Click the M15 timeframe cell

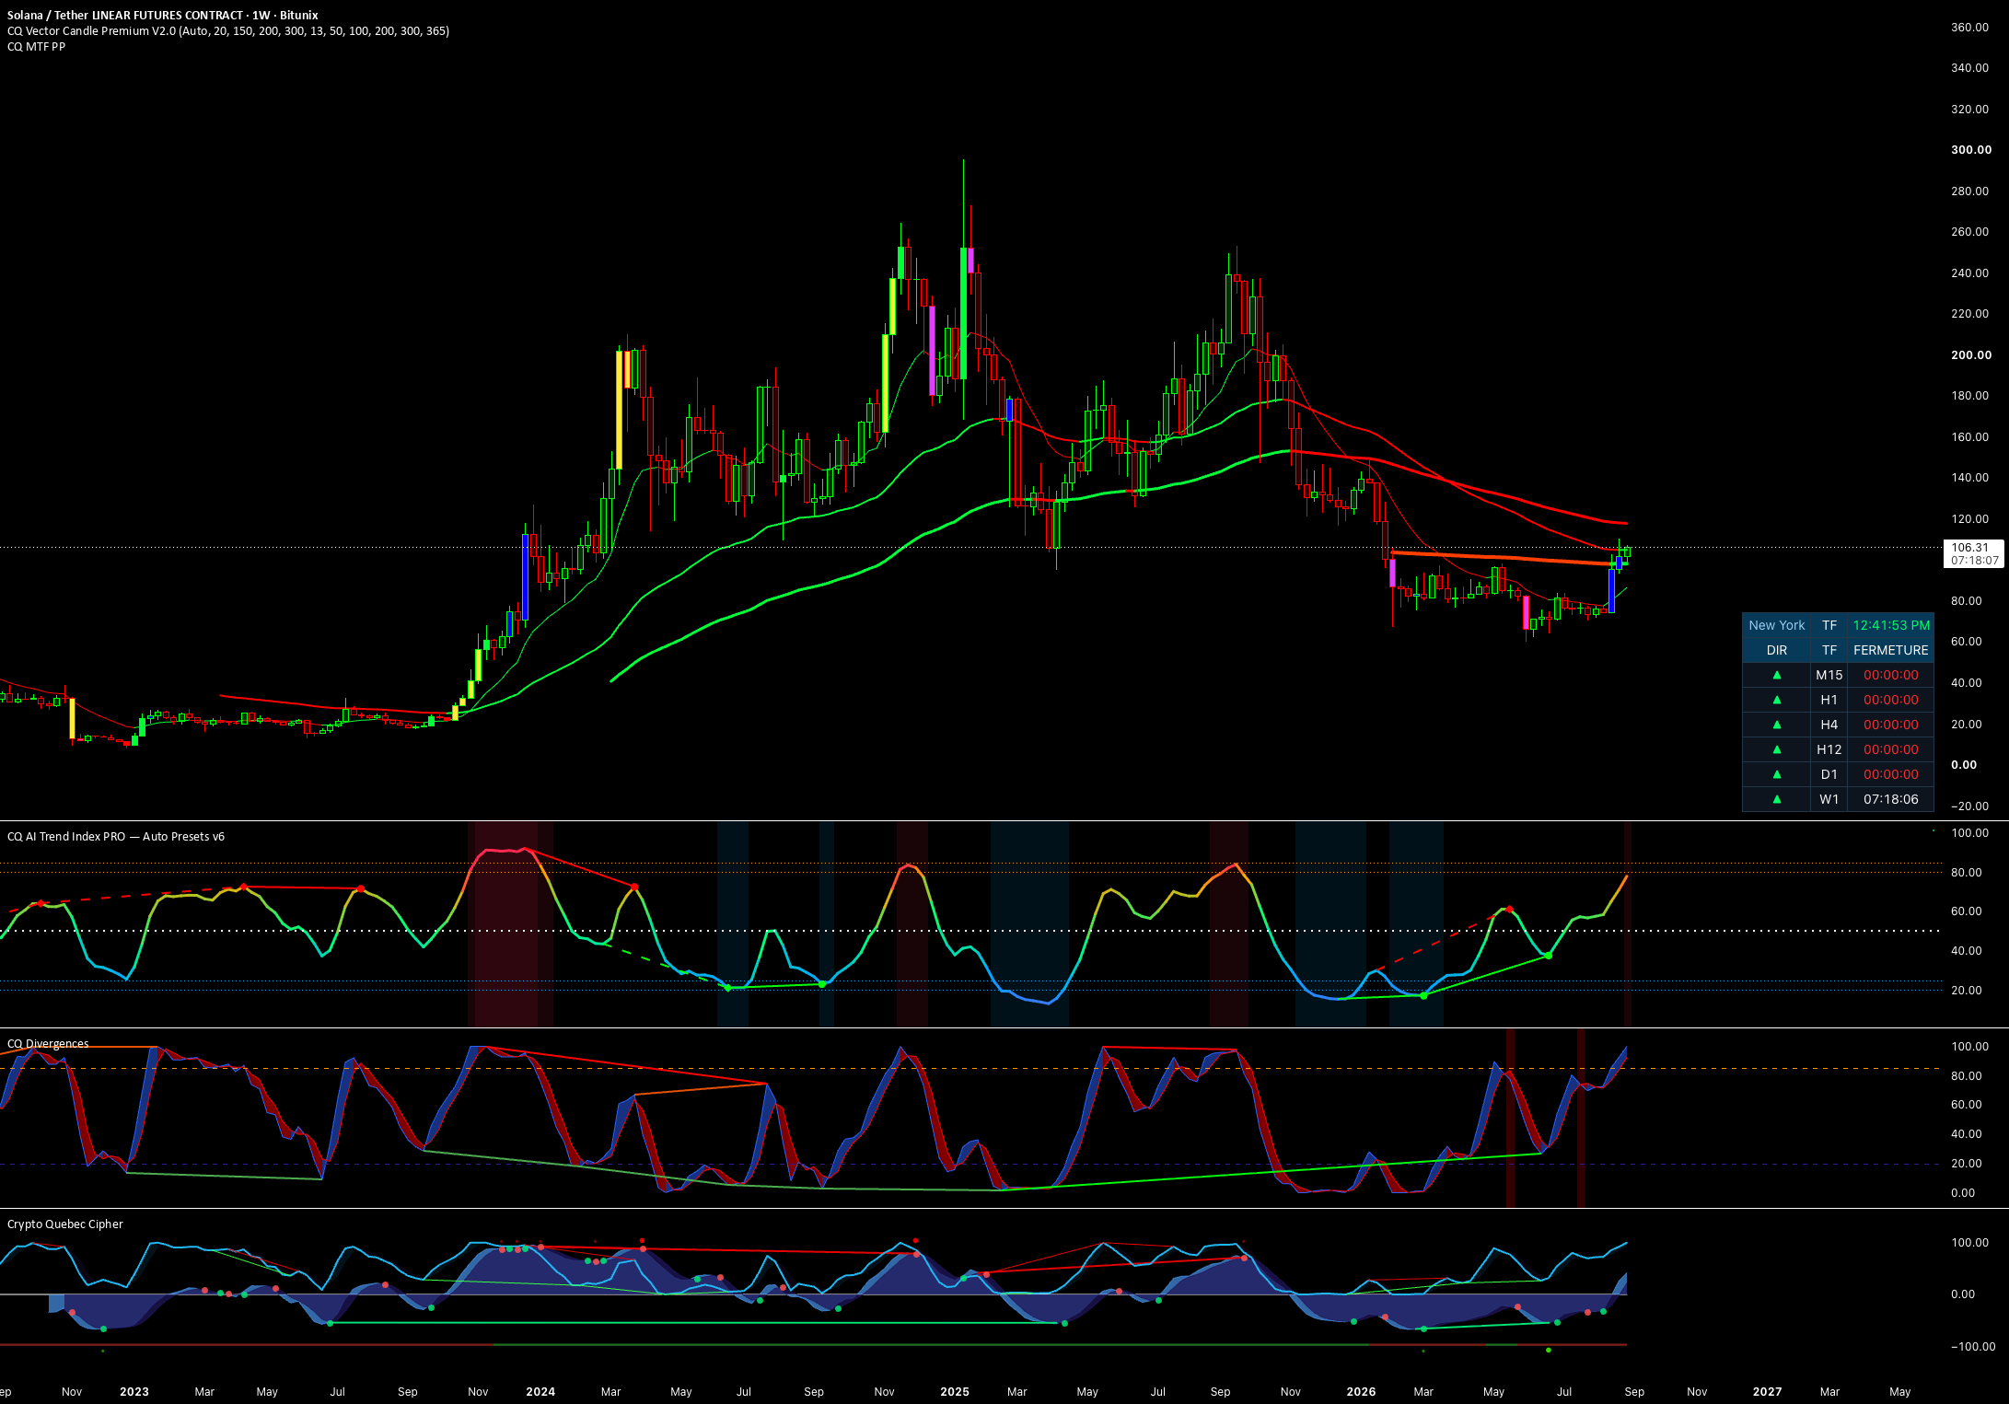(x=1829, y=675)
